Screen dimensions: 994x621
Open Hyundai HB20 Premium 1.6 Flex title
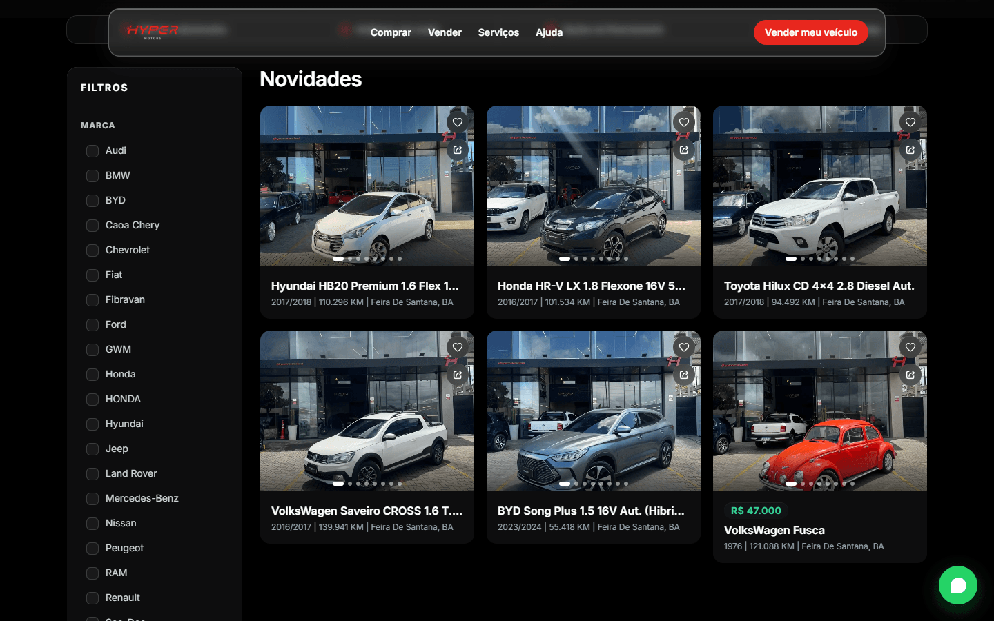(365, 286)
